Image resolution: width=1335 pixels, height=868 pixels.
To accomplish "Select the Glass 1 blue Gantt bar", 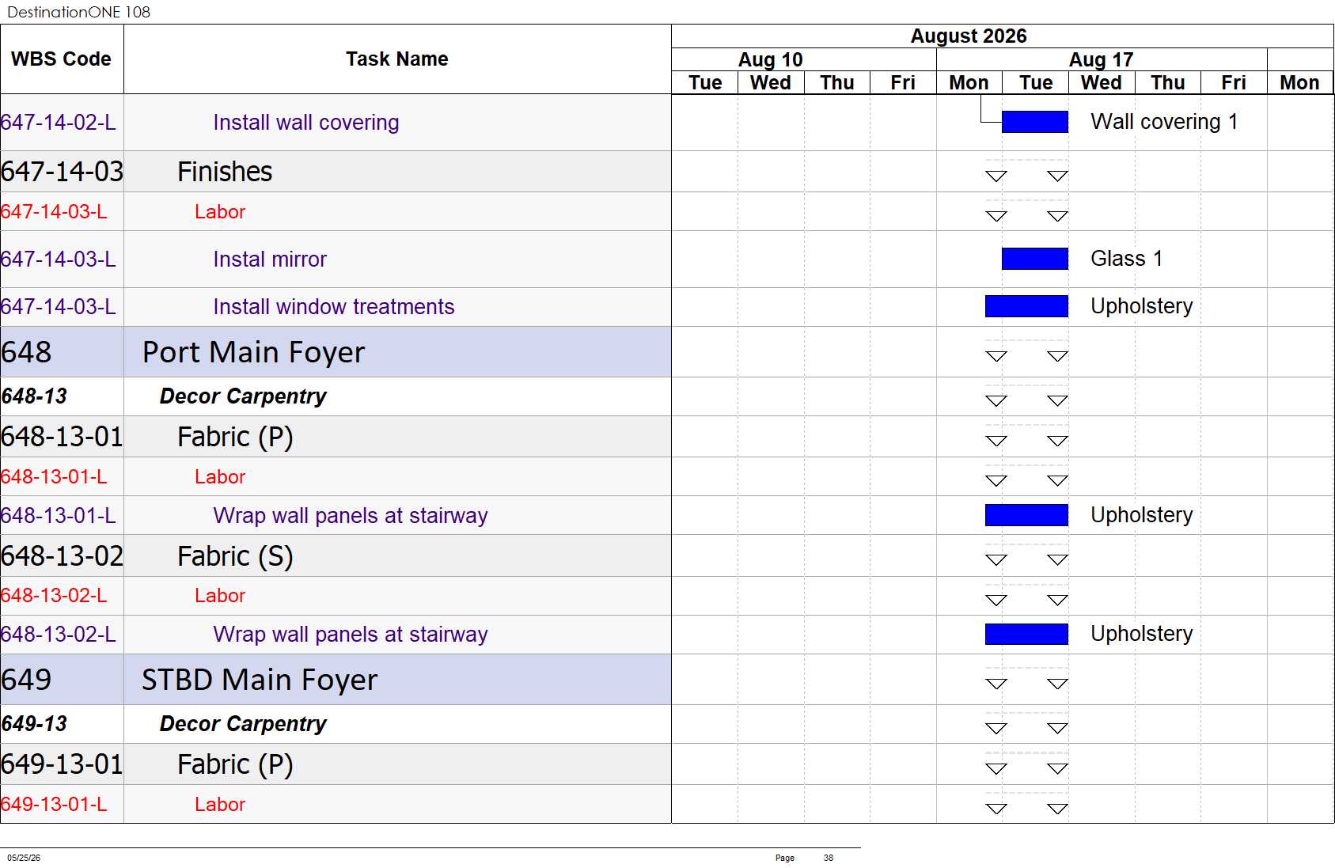I will (x=1034, y=259).
